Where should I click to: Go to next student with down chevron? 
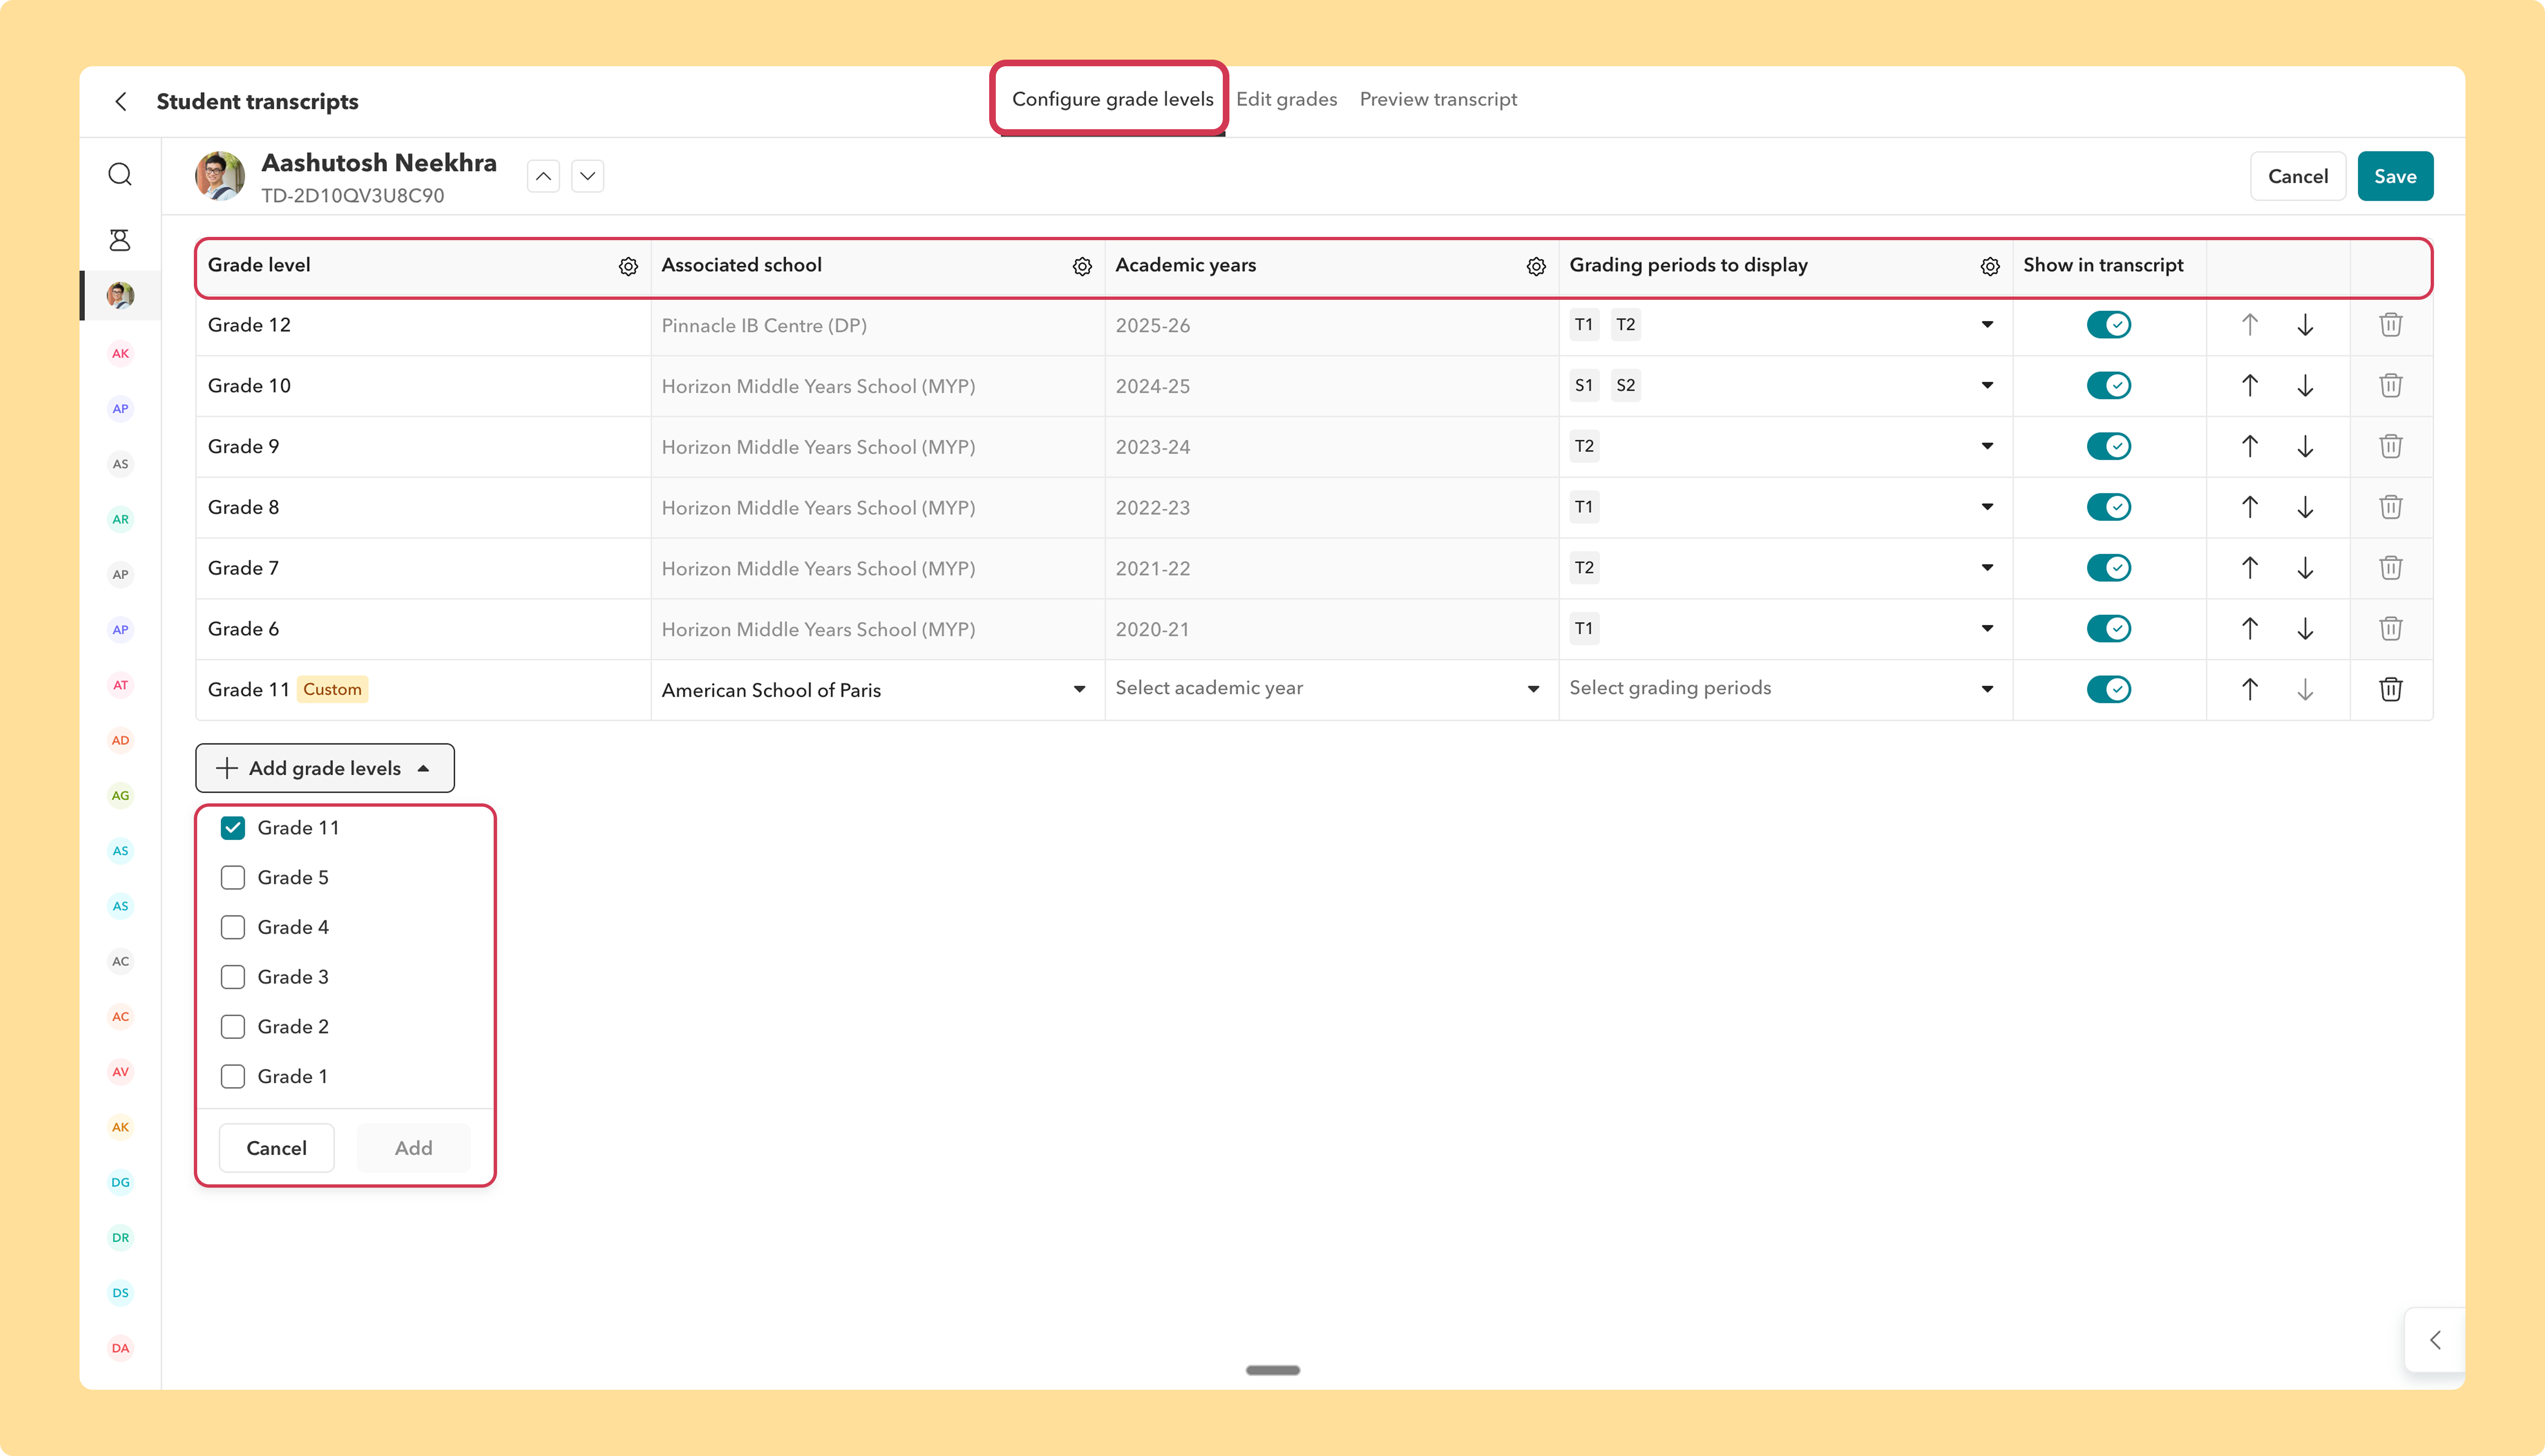pyautogui.click(x=588, y=177)
